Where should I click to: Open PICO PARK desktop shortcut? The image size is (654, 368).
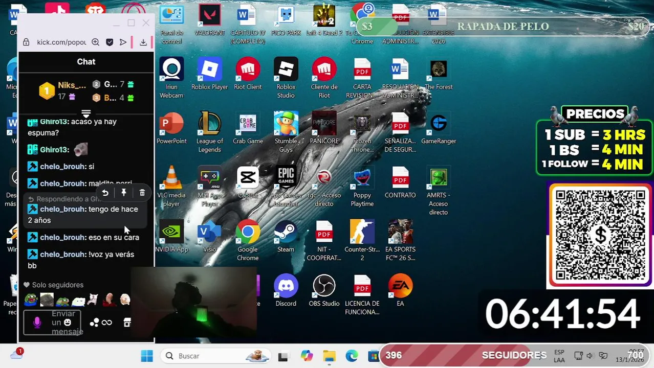pyautogui.click(x=286, y=20)
